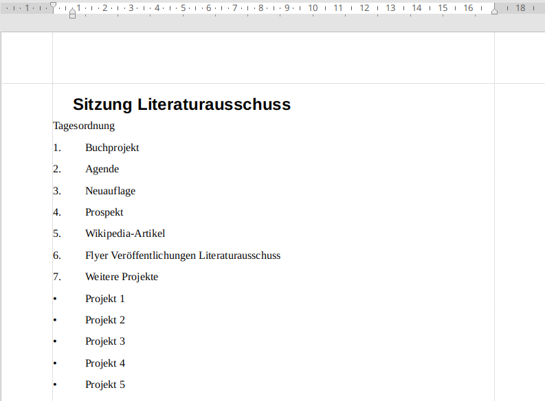Image resolution: width=545 pixels, height=401 pixels.
Task: Click bullet item 'Projekt 3'
Action: tap(105, 341)
